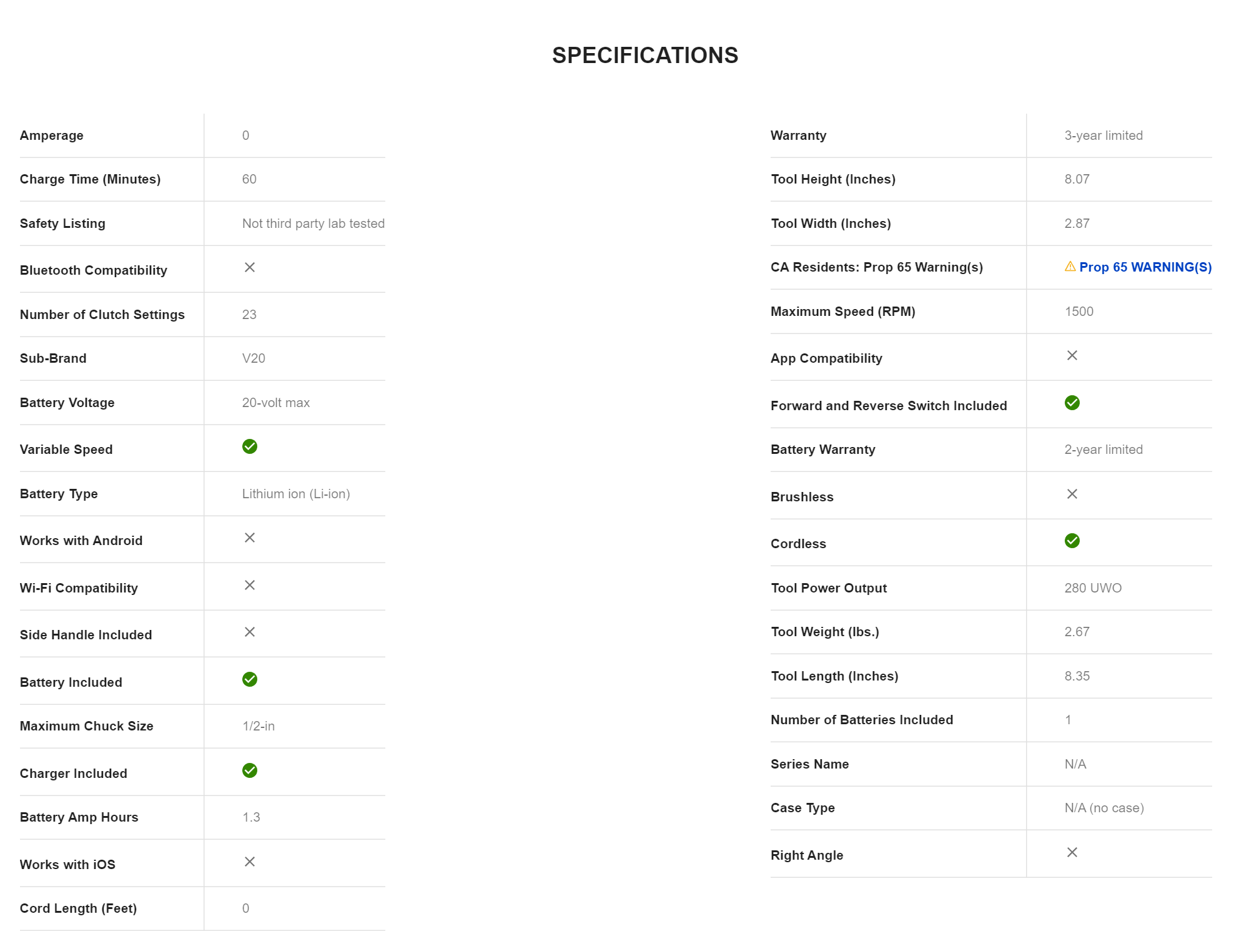Click the X mark in the Brushless row
Image resolution: width=1249 pixels, height=934 pixels.
coord(1072,494)
